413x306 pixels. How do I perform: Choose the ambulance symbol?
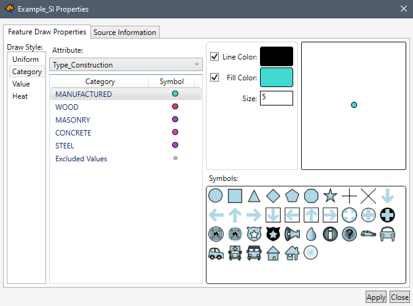pyautogui.click(x=235, y=253)
